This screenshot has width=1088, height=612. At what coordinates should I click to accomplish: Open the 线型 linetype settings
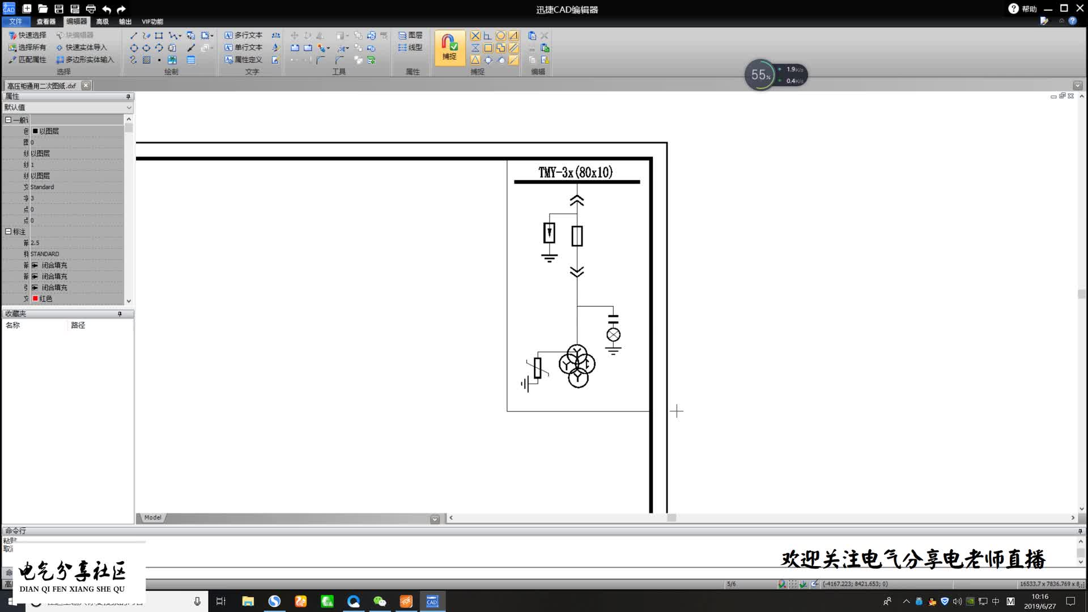click(410, 48)
